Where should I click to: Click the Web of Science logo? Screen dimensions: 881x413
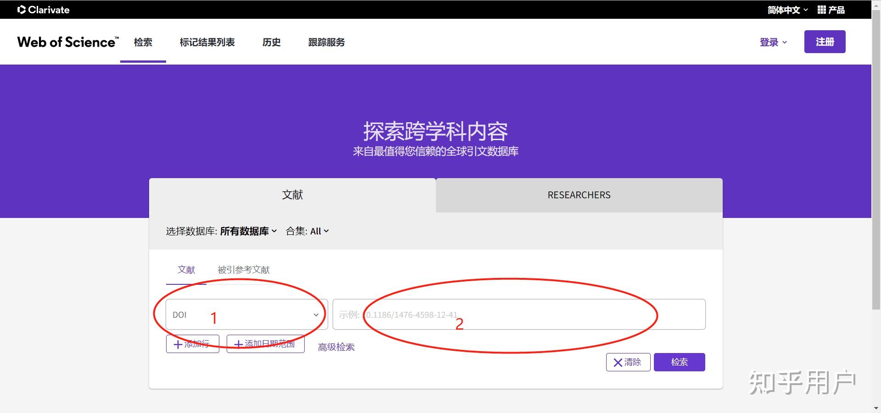[x=67, y=42]
